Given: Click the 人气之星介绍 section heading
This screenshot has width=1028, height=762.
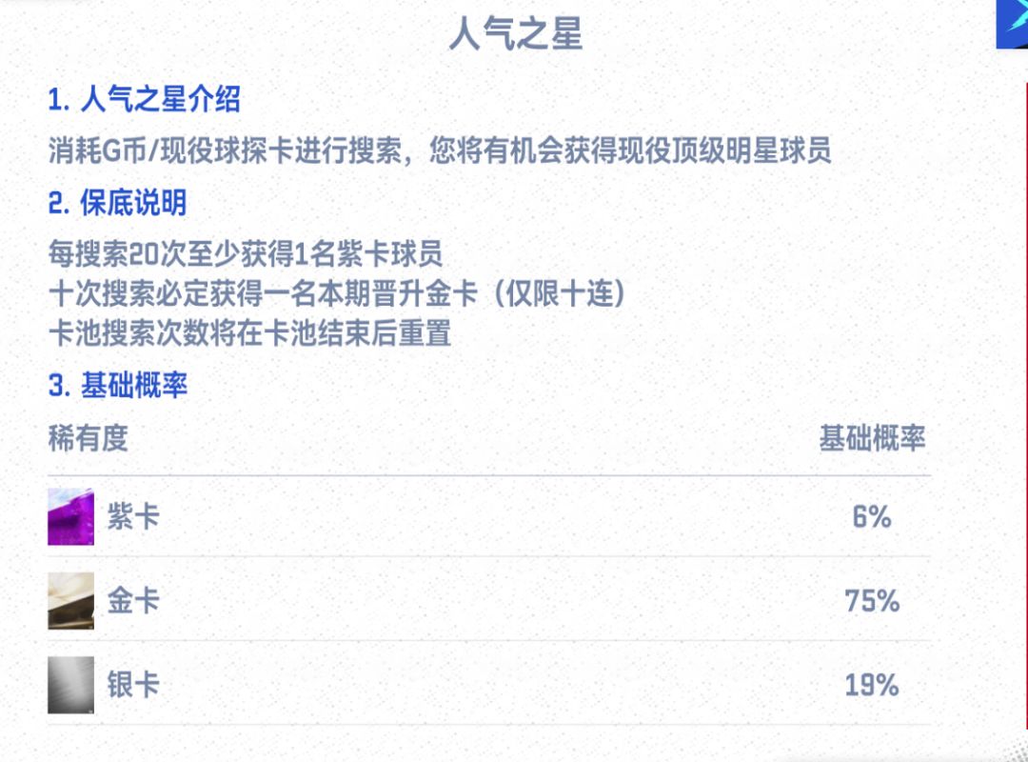Looking at the screenshot, I should click(144, 99).
